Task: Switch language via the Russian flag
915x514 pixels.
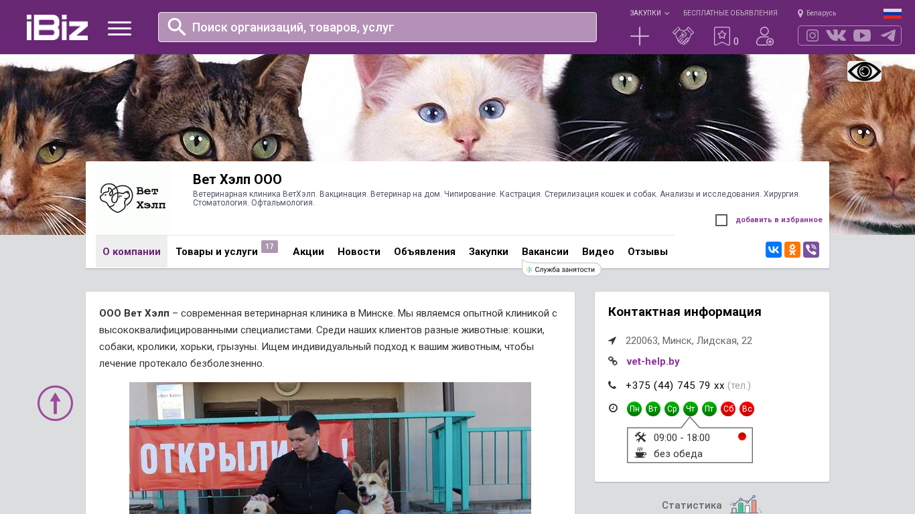Action: 892,13
